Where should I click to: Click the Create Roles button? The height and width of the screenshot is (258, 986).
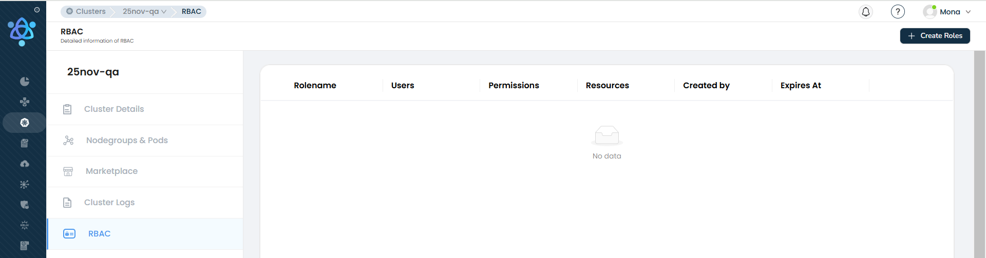coord(935,36)
